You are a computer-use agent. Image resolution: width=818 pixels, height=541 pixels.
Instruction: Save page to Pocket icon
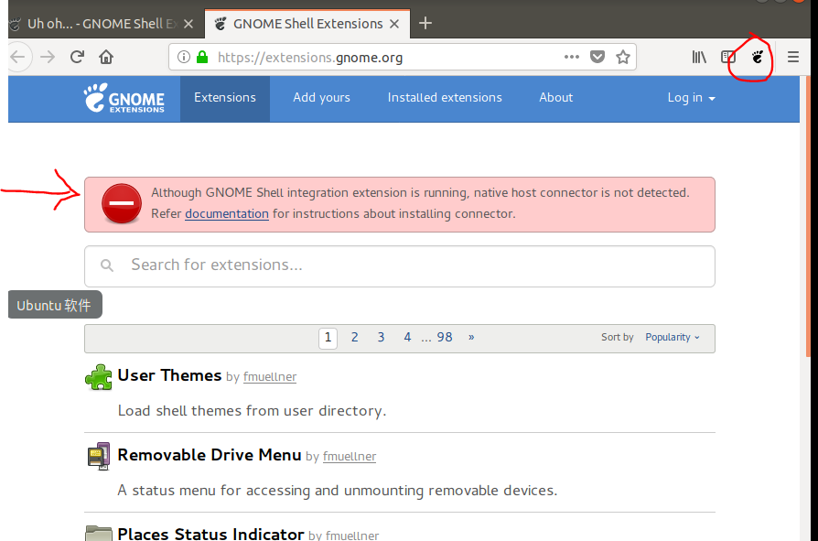click(597, 57)
